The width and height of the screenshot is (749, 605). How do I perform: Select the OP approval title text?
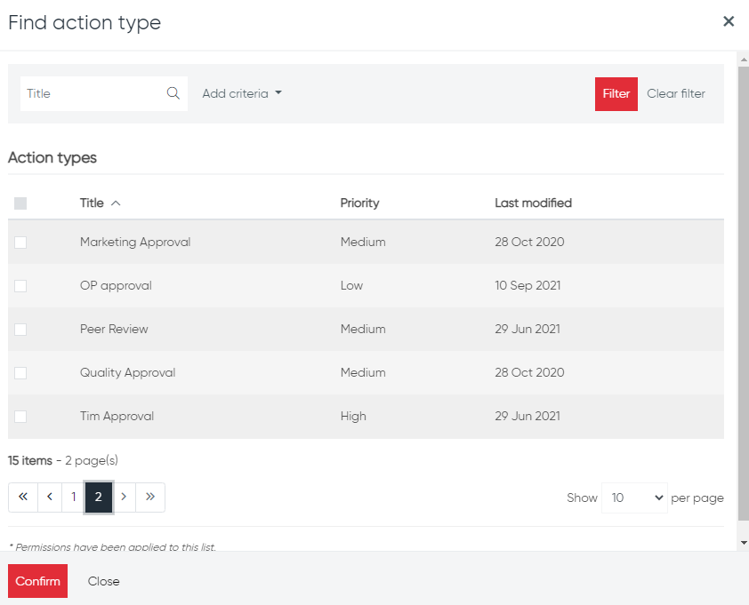[116, 286]
